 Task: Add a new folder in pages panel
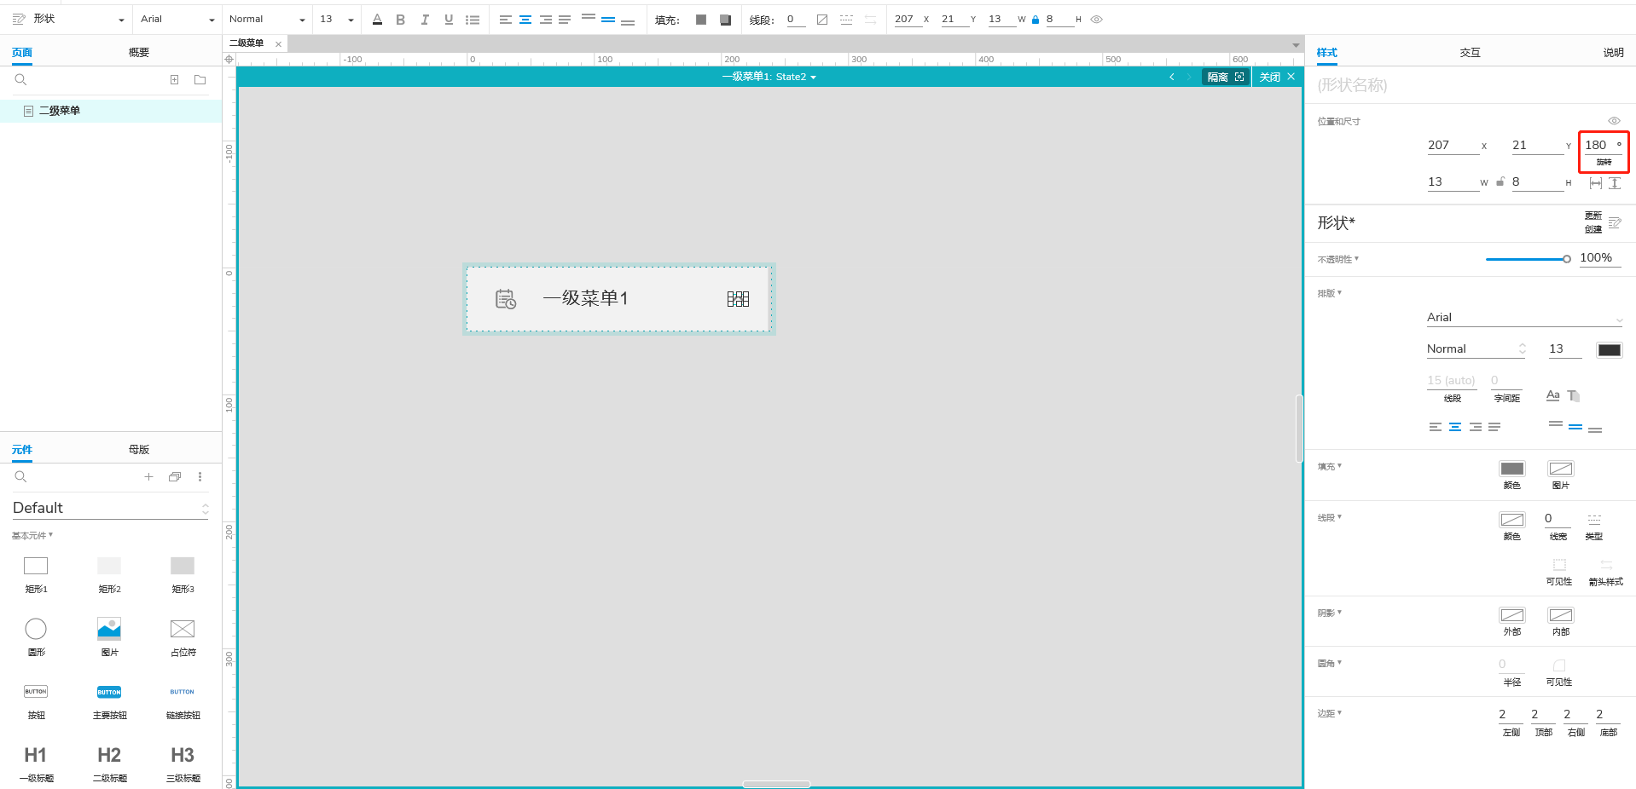[200, 80]
